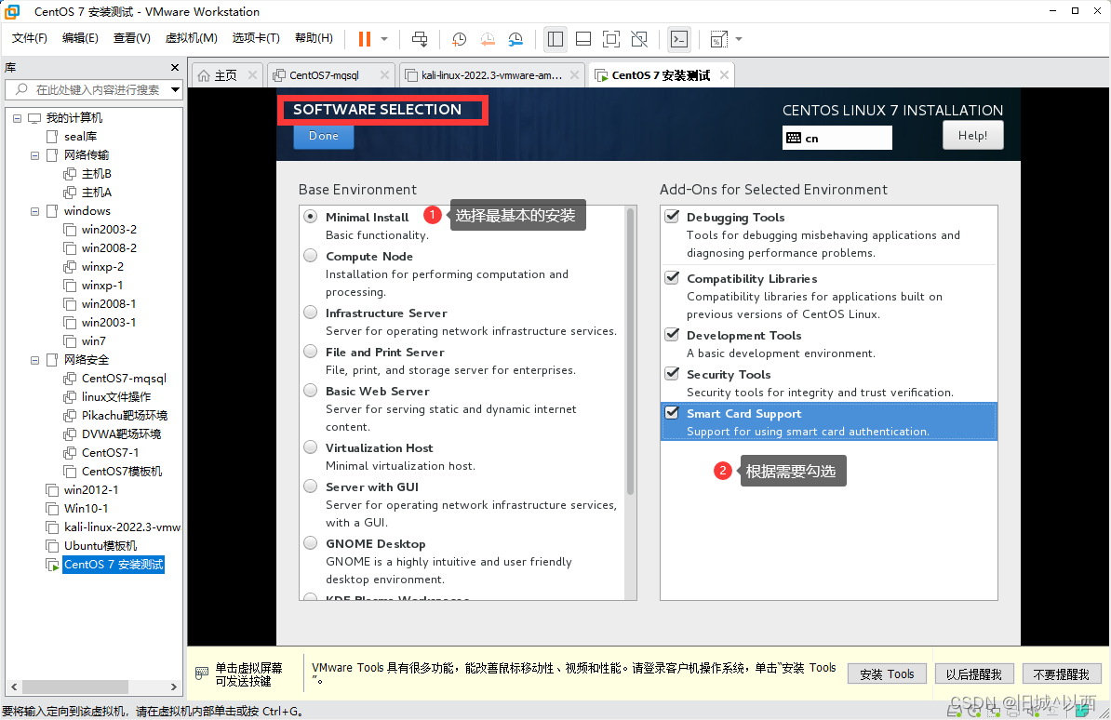Screen dimensions: 1111x720
Task: Open the 帮助(H) menu
Action: [x=314, y=37]
